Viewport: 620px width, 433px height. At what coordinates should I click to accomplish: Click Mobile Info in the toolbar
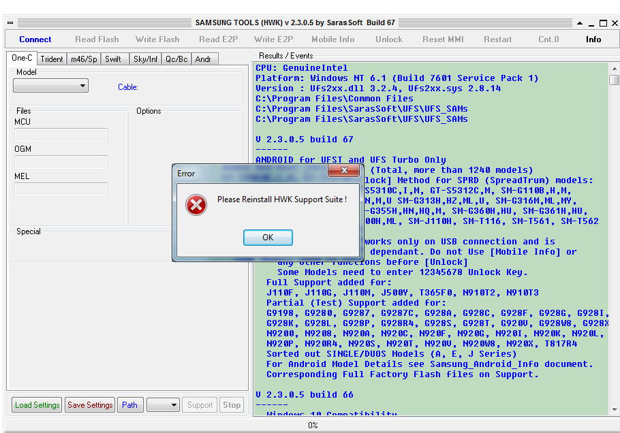pos(333,39)
